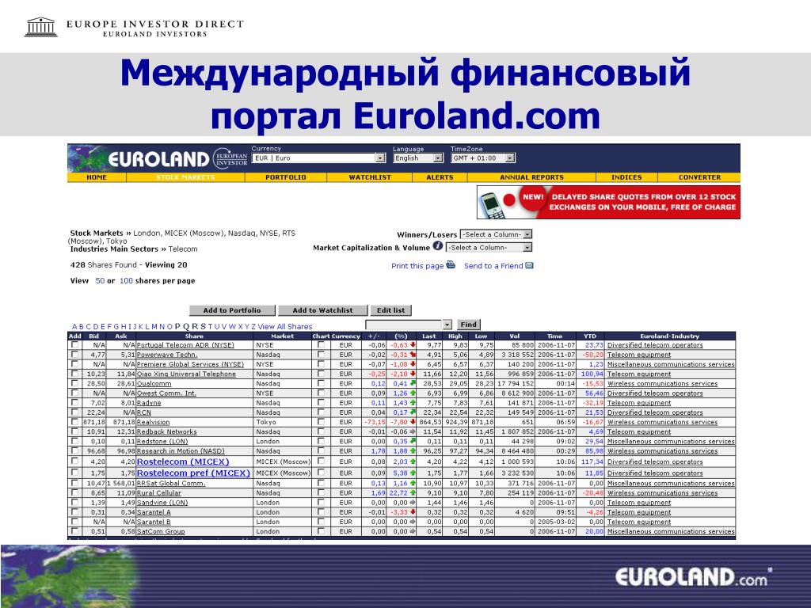Screen dimensions: 811x608
Task: Click the Find button
Action: pos(468,325)
